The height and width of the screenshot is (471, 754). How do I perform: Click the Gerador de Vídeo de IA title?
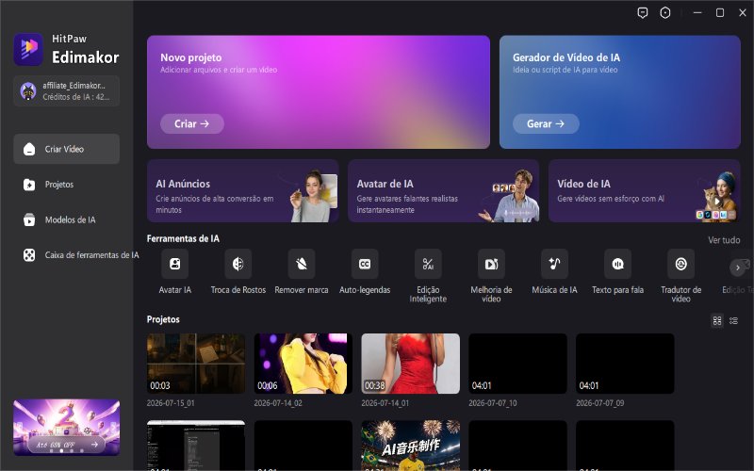[x=566, y=57]
